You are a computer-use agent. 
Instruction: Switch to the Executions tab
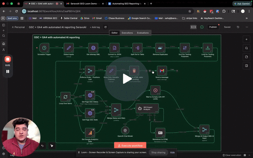click(x=127, y=33)
